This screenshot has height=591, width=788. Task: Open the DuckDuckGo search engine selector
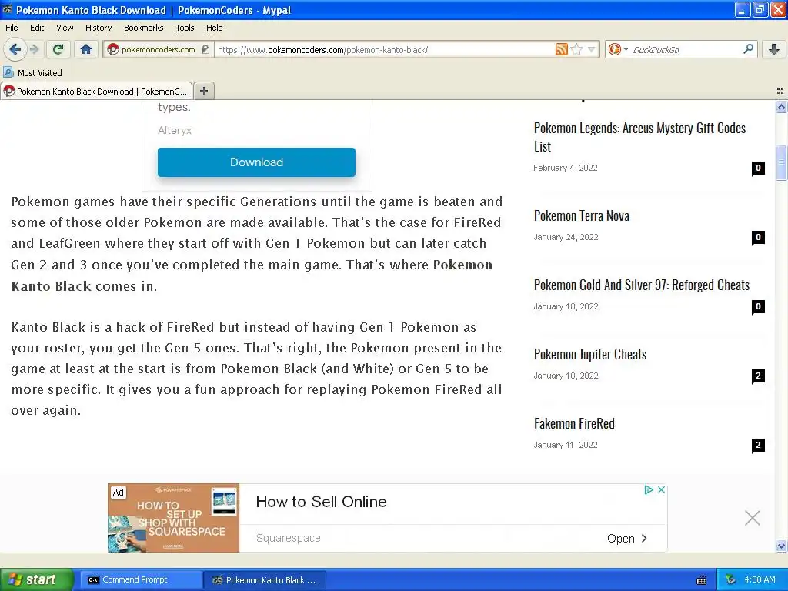coord(618,49)
